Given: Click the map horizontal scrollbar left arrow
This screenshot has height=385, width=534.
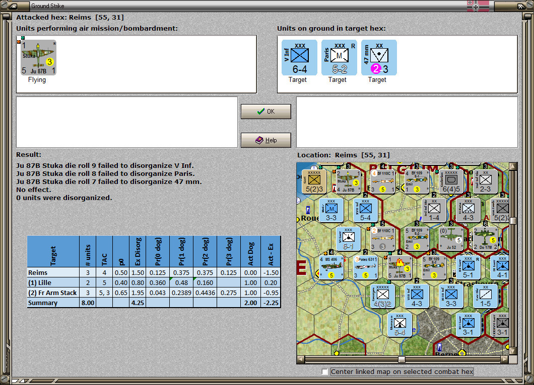Looking at the screenshot, I should click(301, 359).
